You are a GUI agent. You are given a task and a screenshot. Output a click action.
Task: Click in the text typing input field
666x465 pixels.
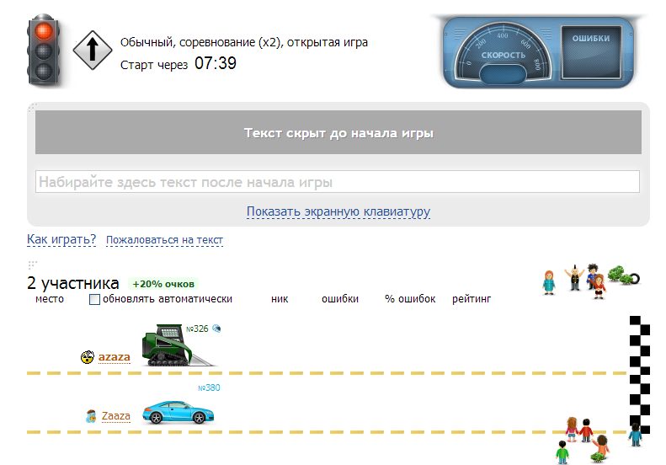338,182
